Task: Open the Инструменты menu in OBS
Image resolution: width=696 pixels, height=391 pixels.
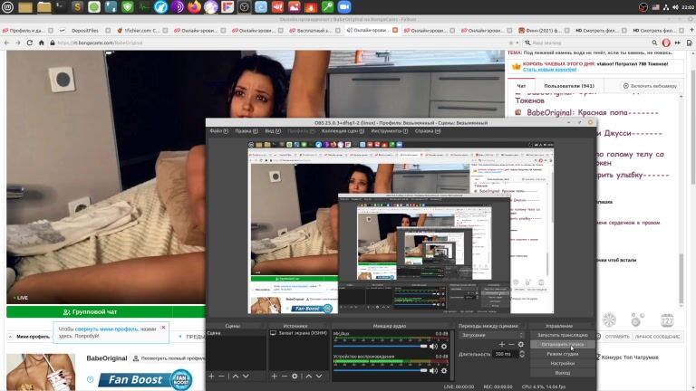Action: (x=385, y=131)
